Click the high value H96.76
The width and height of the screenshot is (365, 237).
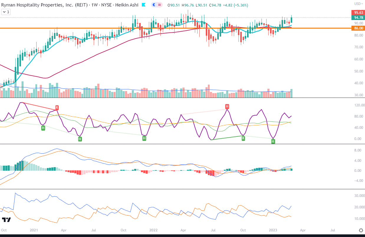188,5
